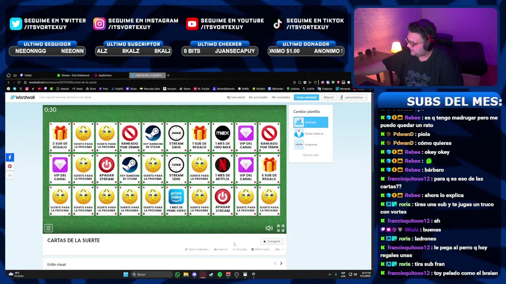Click the Crear actividad button
The image size is (506, 284).
306,97
